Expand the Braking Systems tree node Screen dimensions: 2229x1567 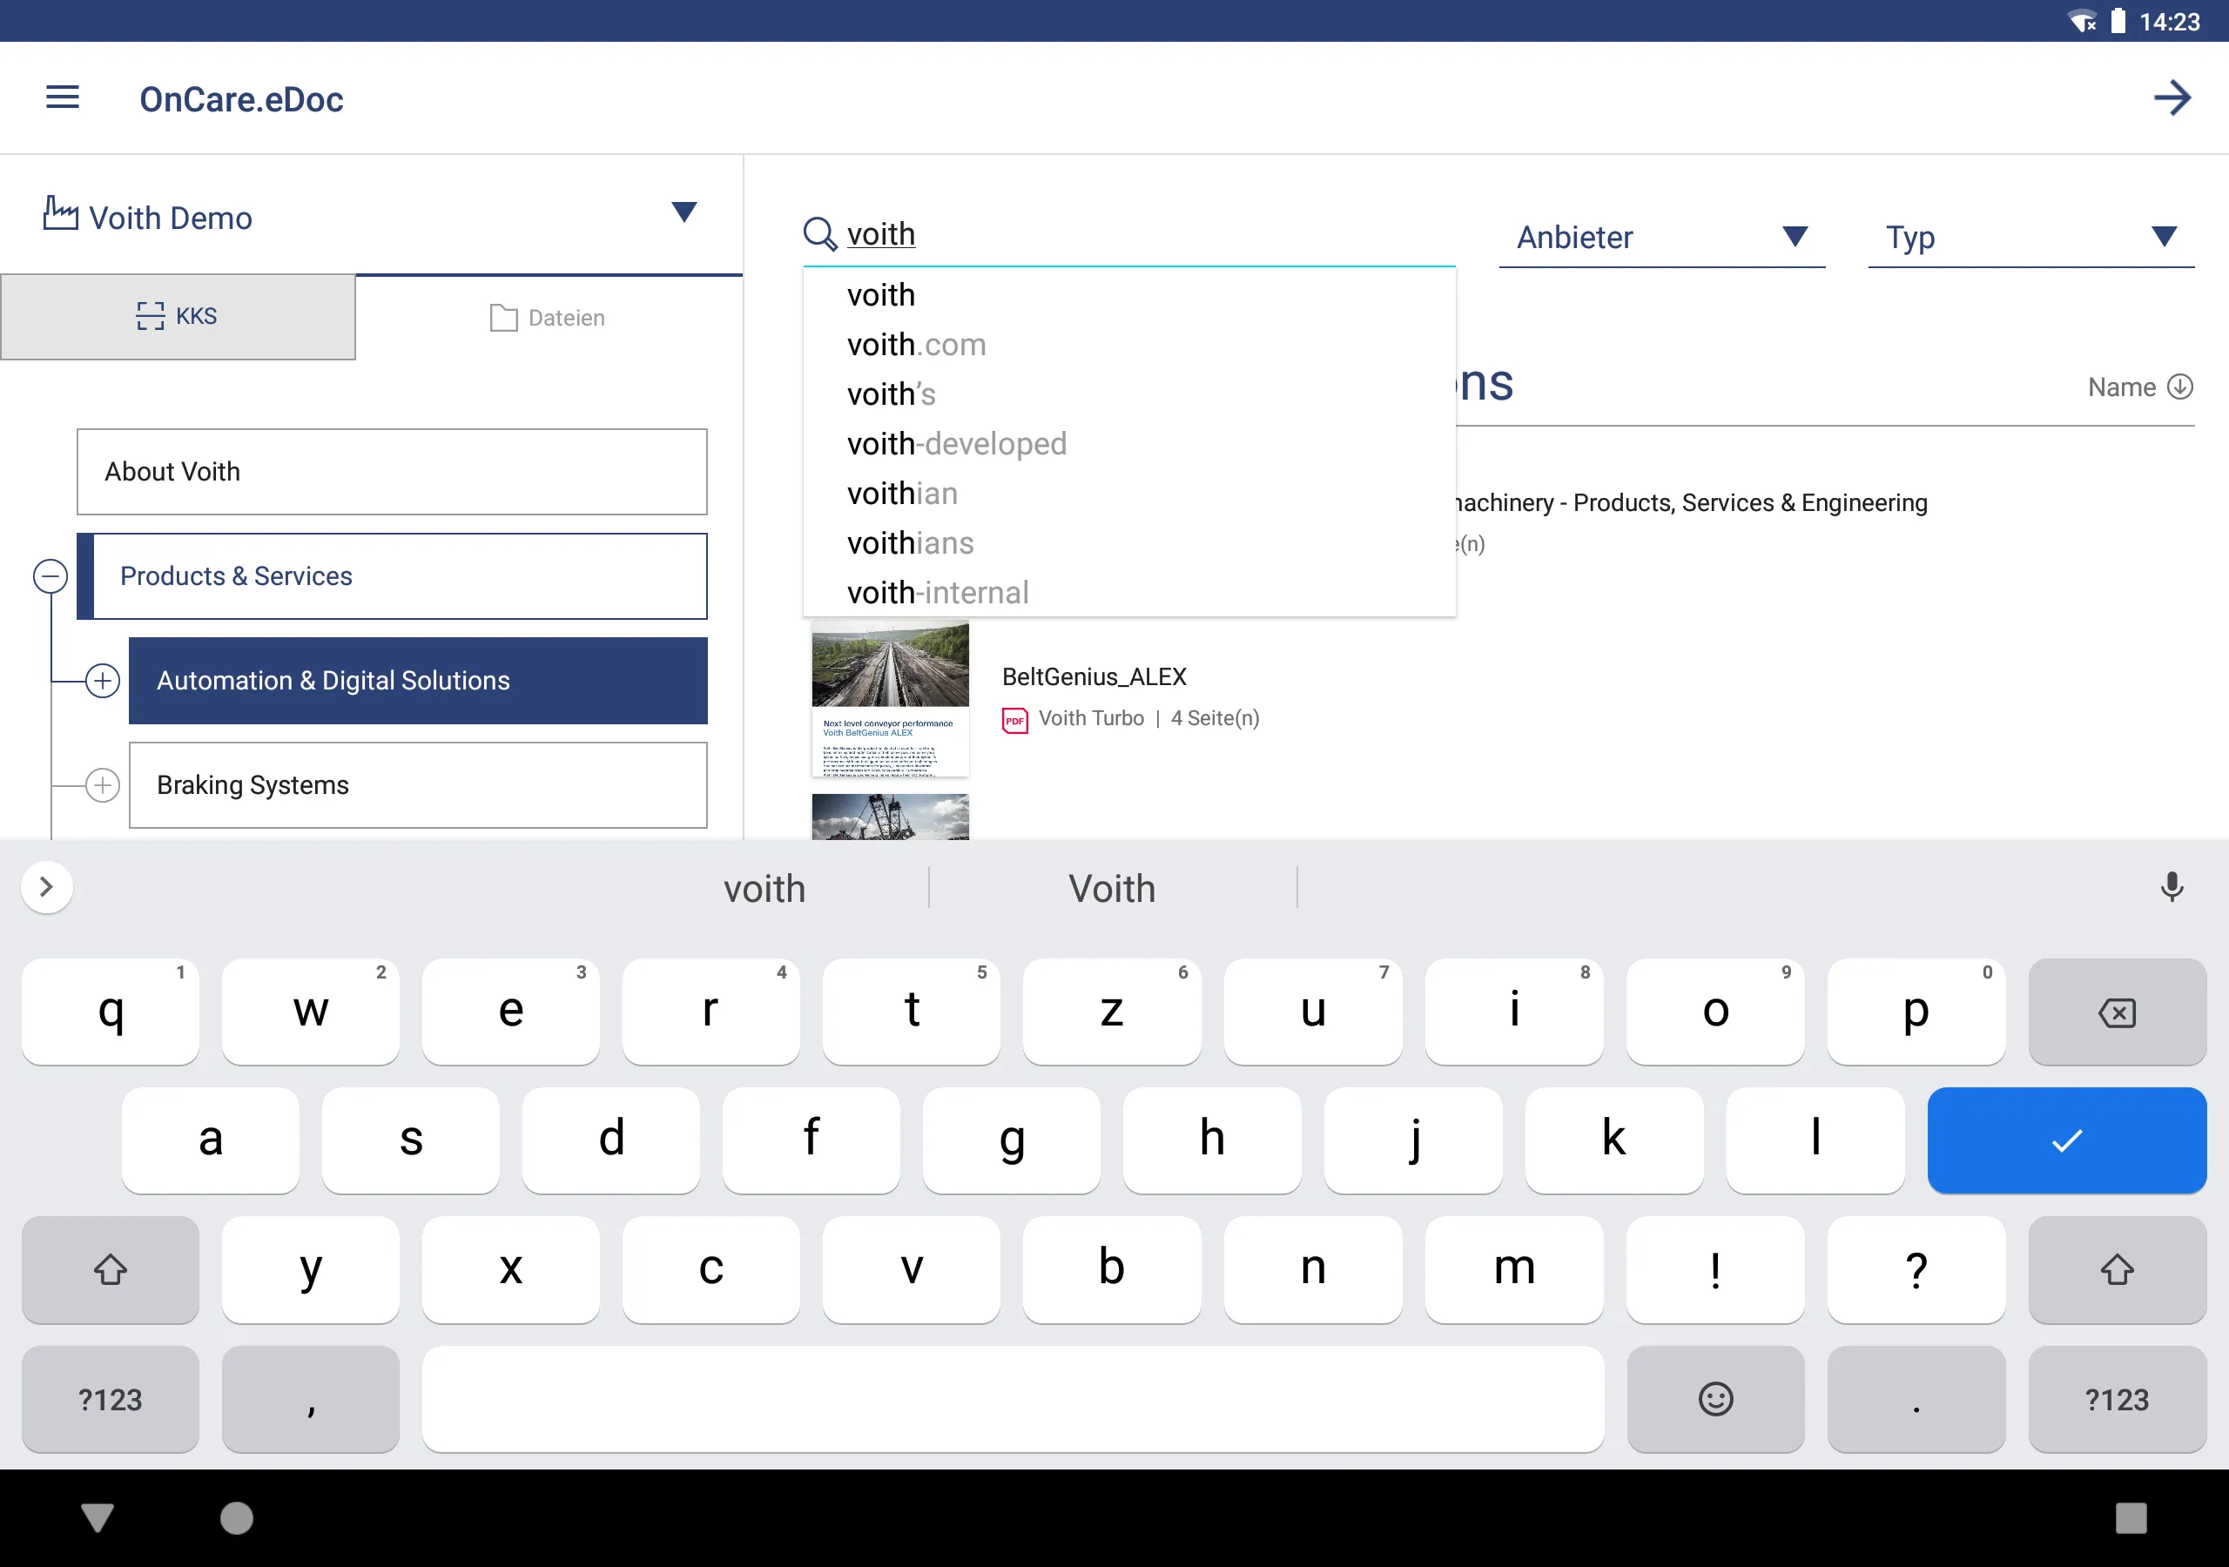[x=100, y=783]
